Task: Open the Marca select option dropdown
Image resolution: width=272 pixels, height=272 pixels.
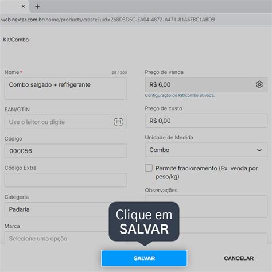Action: point(65,238)
